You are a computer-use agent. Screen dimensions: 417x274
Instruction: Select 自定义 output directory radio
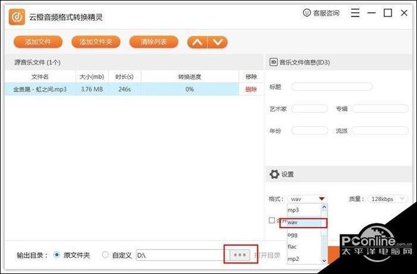point(105,255)
